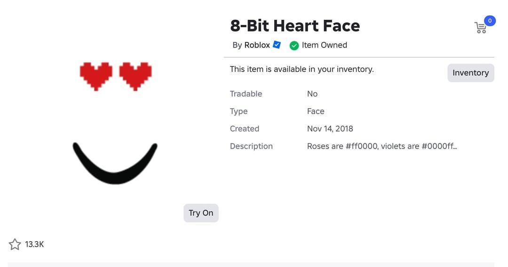Click the right pixel heart eye

click(135, 76)
